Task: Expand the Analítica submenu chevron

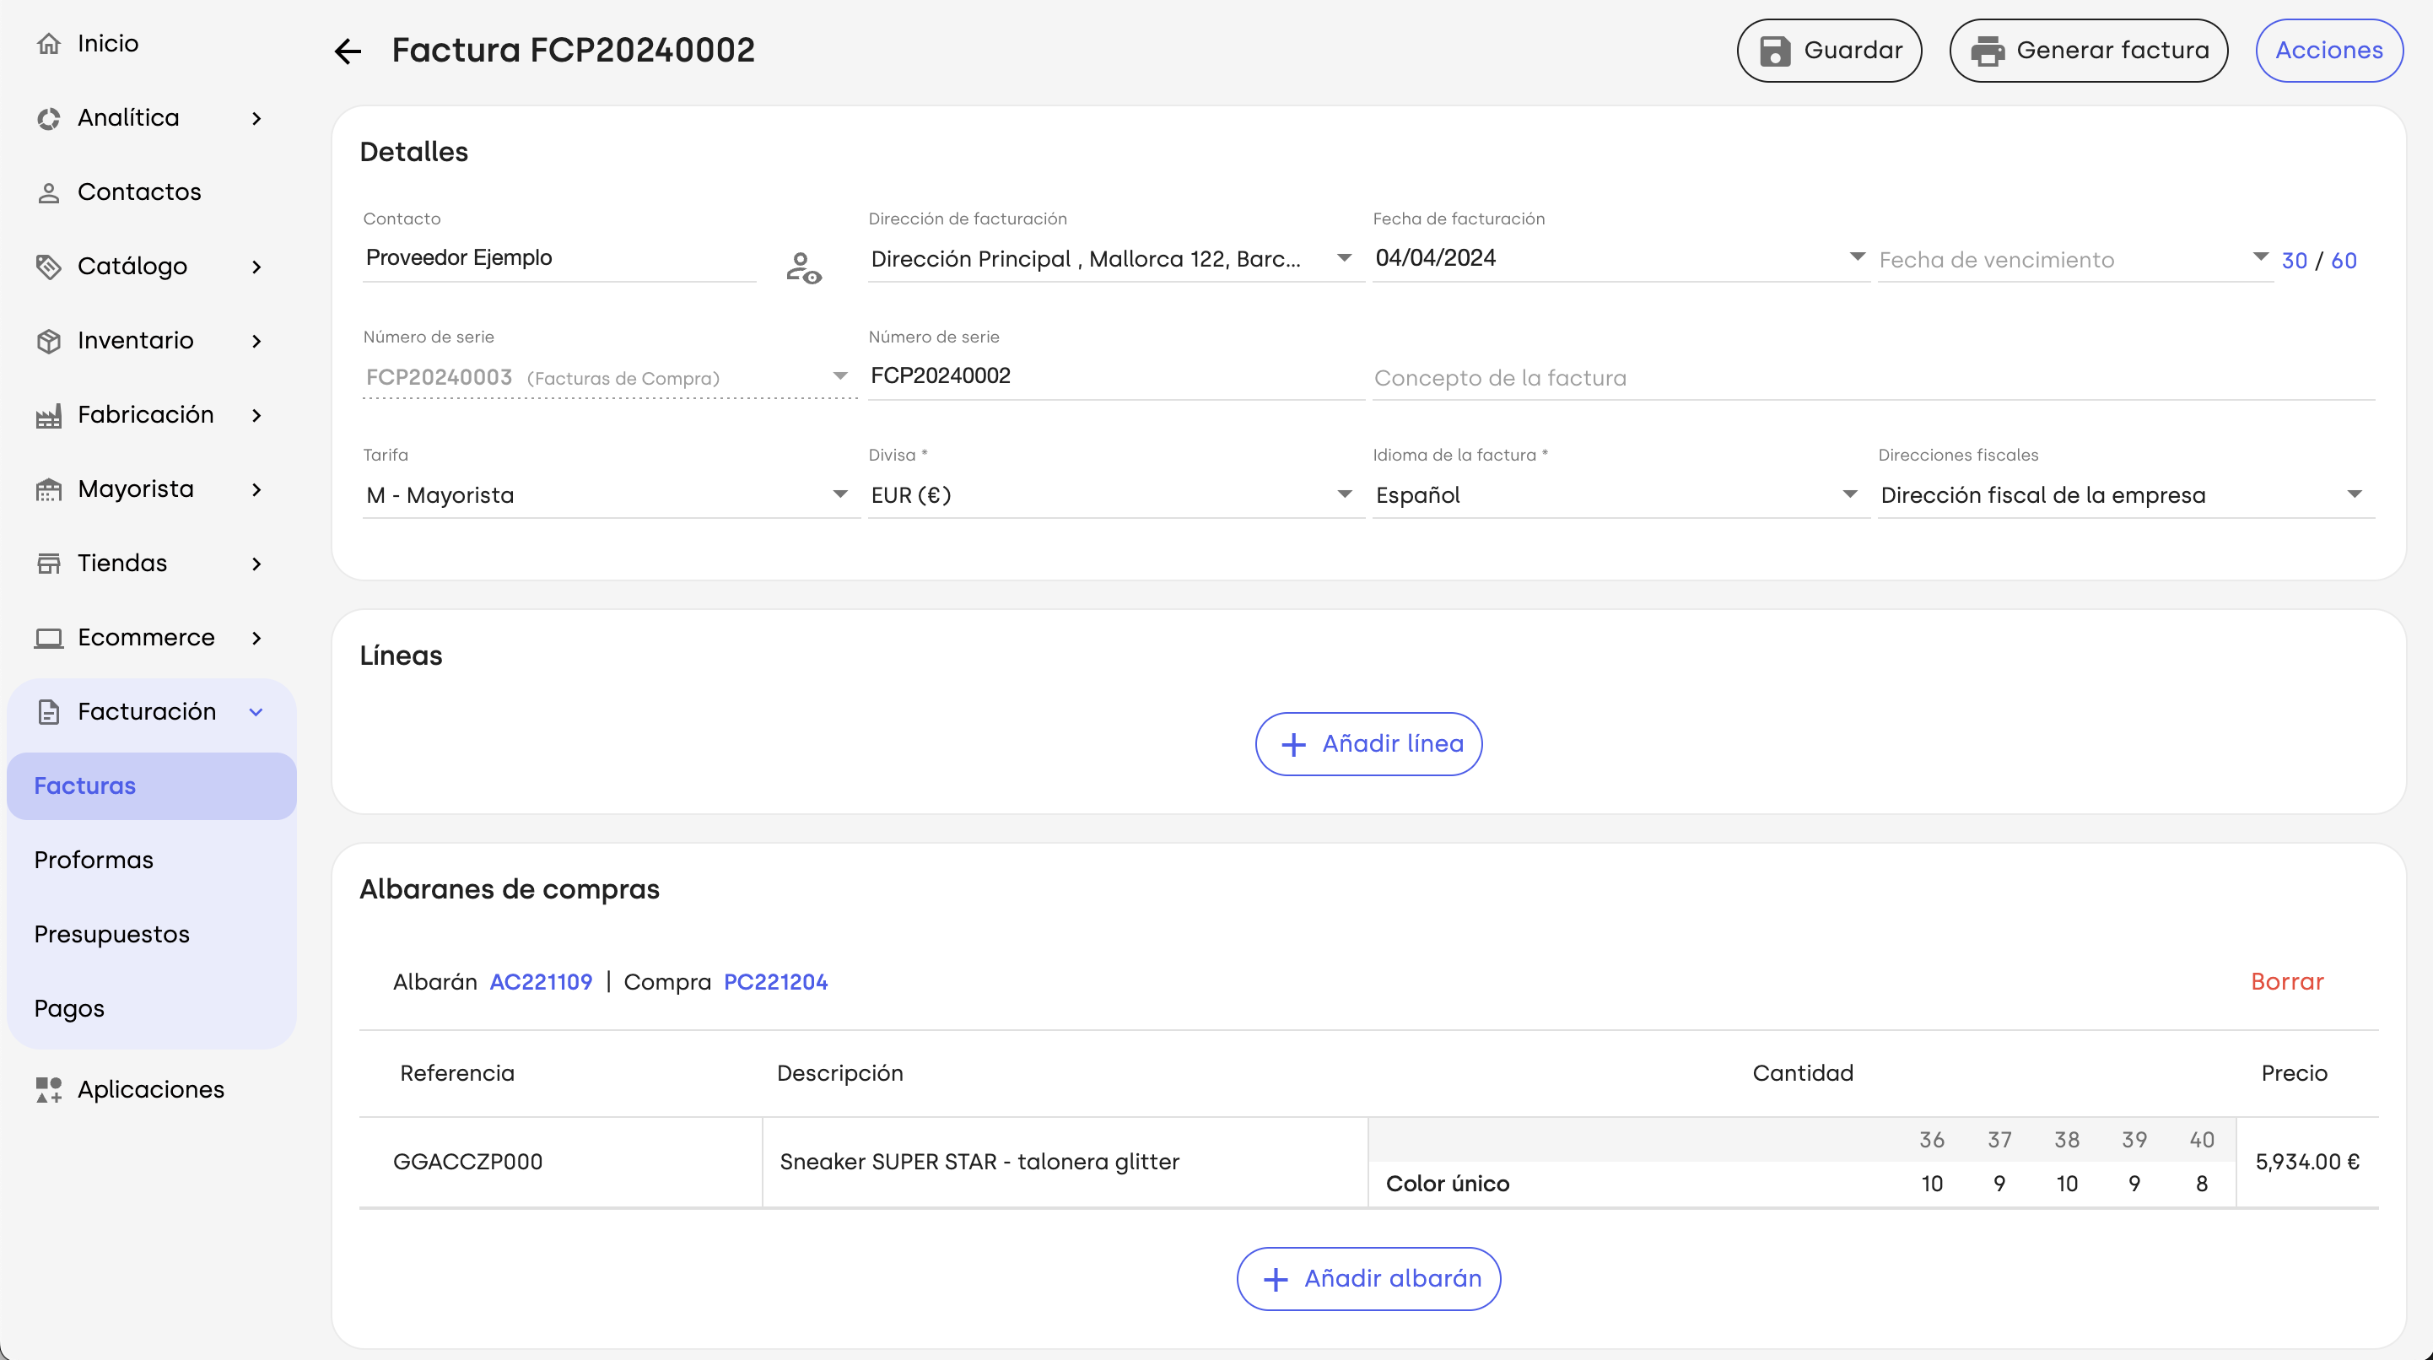Action: [257, 118]
